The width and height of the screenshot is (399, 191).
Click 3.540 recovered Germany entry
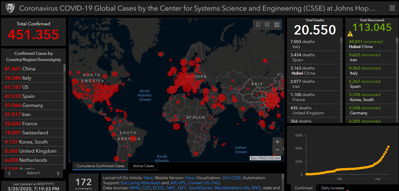point(371,111)
